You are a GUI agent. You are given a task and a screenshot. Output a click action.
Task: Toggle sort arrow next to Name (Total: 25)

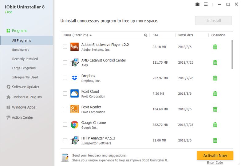pos(91,35)
